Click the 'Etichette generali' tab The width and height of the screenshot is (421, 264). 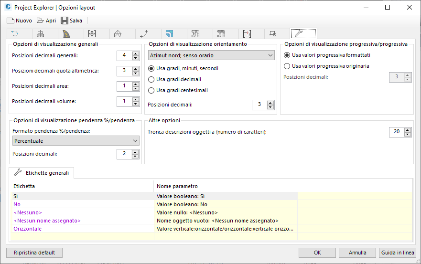point(41,173)
